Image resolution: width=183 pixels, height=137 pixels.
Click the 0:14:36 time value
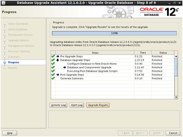pyautogui.click(x=139, y=75)
